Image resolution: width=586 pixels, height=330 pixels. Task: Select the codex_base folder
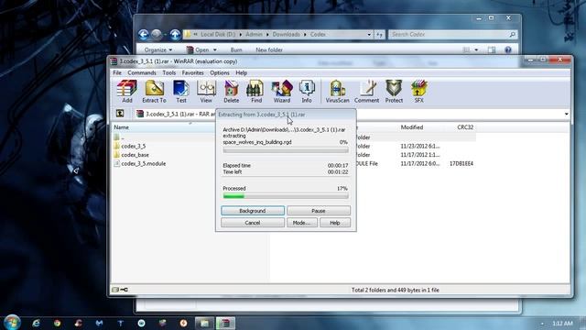[x=135, y=155]
